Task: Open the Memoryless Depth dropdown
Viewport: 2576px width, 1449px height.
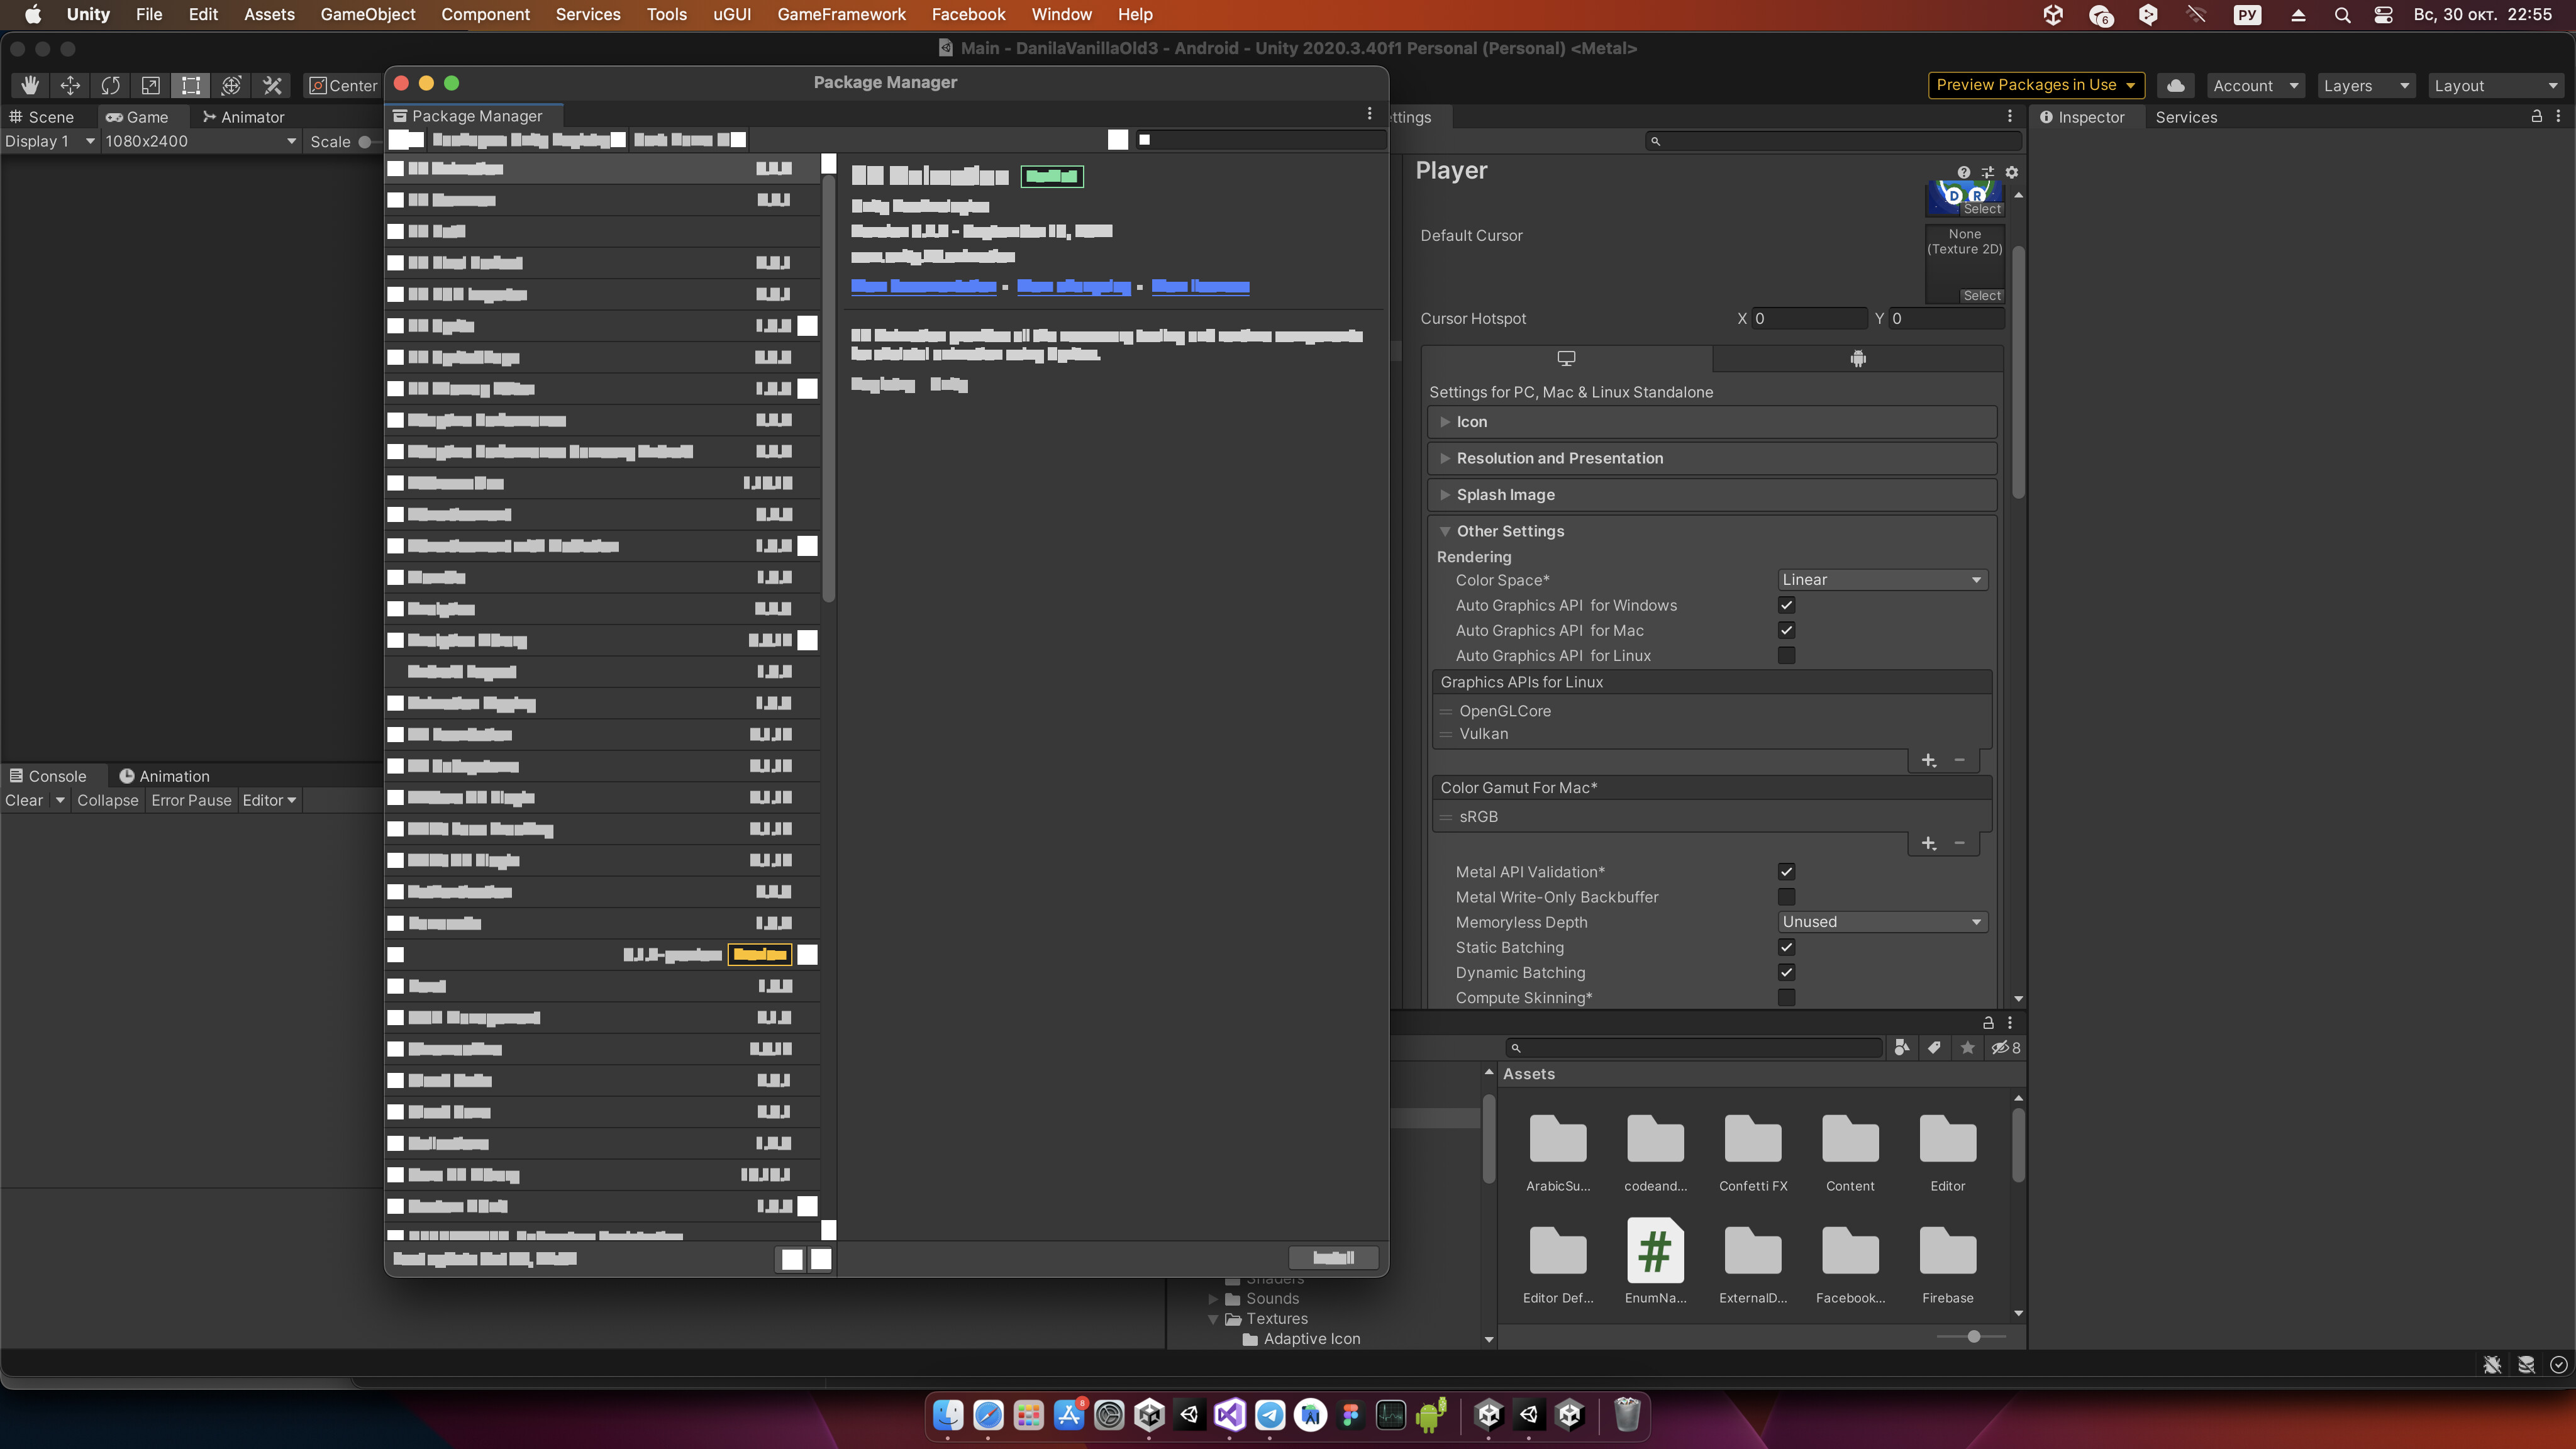Action: [1882, 922]
